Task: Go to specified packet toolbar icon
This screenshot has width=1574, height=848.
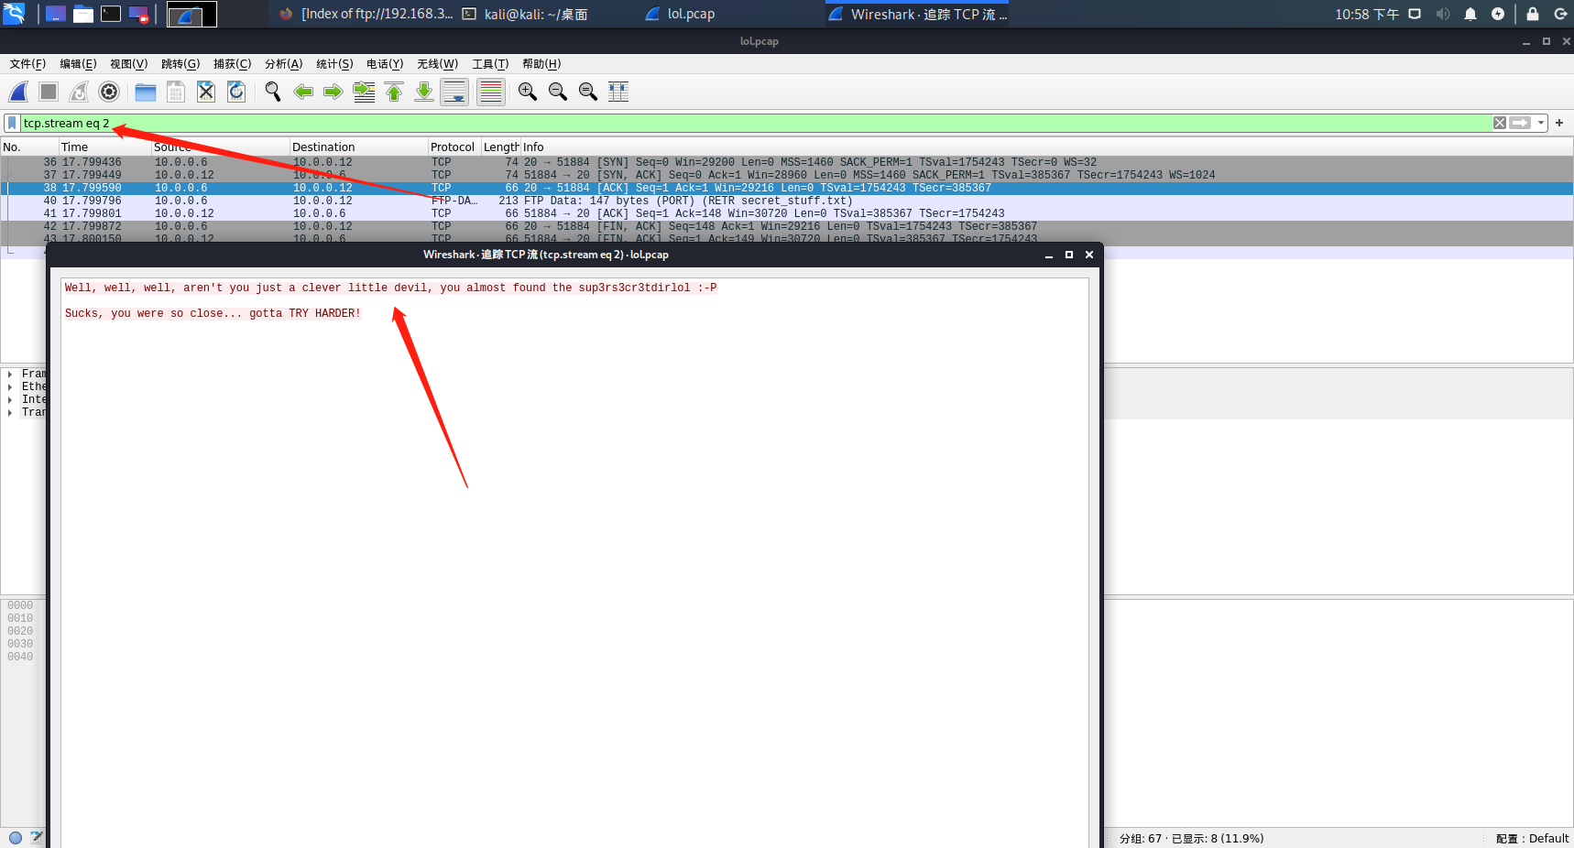Action: pyautogui.click(x=364, y=92)
